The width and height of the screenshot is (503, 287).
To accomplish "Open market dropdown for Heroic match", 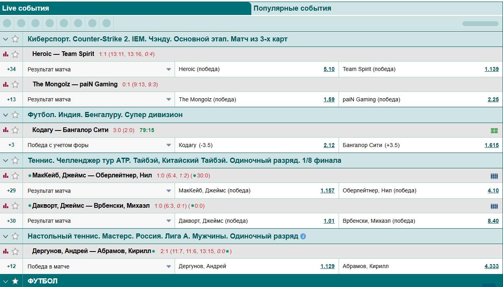I will [169, 69].
